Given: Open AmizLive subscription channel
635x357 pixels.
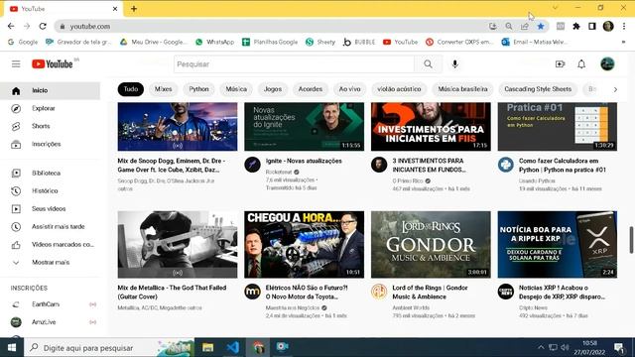Looking at the screenshot, I should tap(51, 322).
